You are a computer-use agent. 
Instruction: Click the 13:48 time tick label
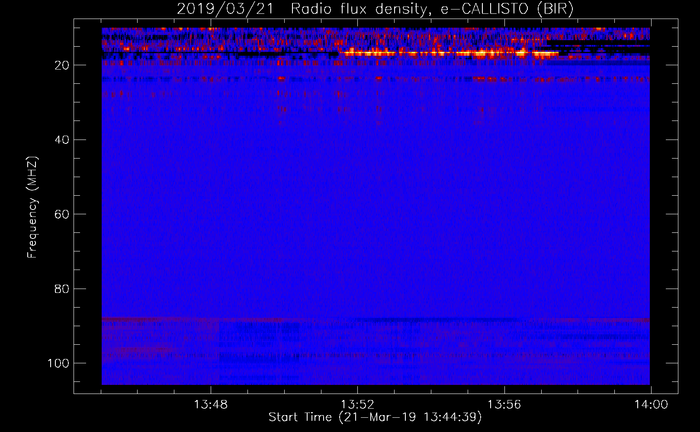pyautogui.click(x=211, y=405)
